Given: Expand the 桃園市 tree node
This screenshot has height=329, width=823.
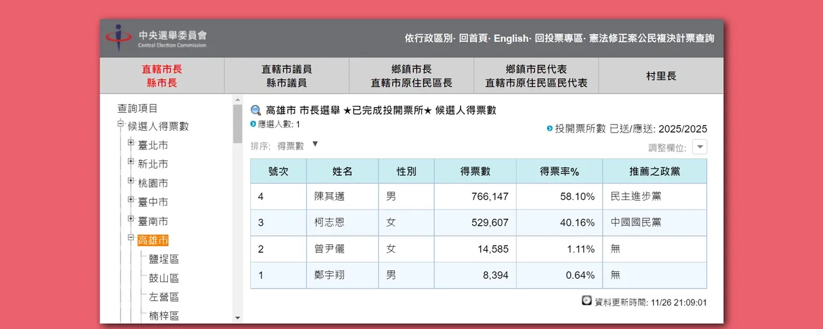Looking at the screenshot, I should (131, 181).
